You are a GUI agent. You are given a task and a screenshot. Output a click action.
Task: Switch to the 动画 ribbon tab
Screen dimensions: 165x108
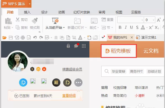pos(62,12)
